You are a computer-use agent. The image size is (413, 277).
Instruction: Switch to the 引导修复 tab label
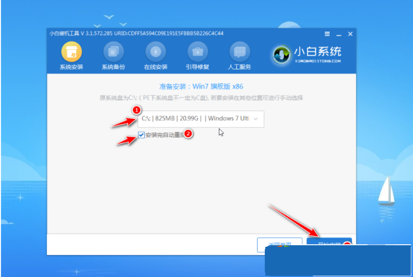coord(197,67)
